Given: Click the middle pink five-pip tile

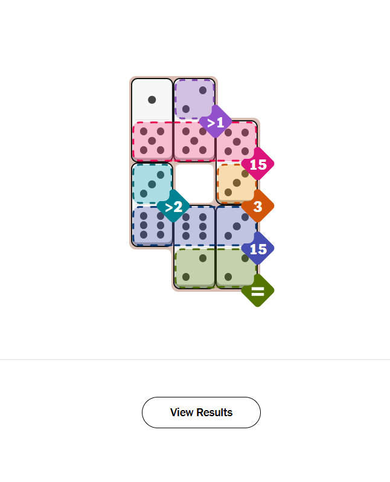Looking at the screenshot, I should [194, 141].
